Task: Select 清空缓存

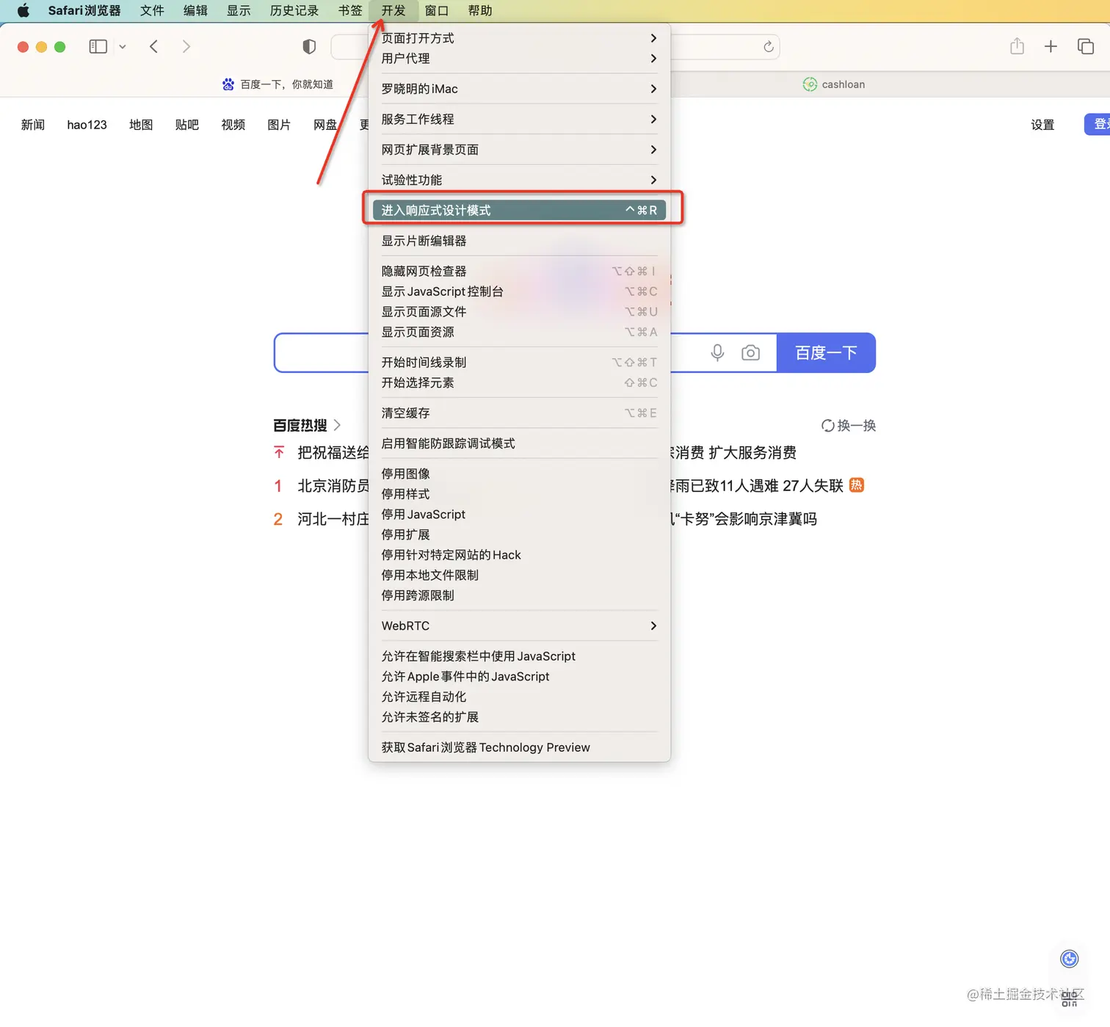Action: click(519, 413)
